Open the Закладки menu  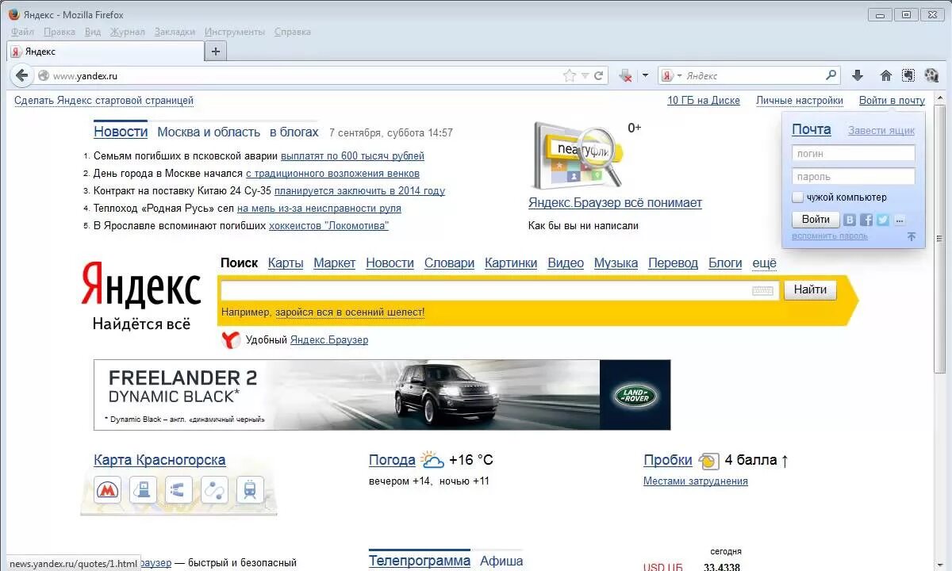pos(175,32)
